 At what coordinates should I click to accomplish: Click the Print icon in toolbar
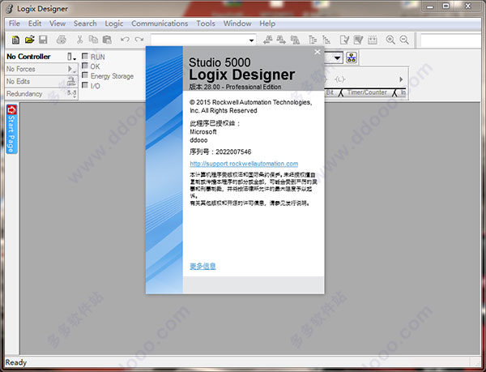[x=62, y=40]
